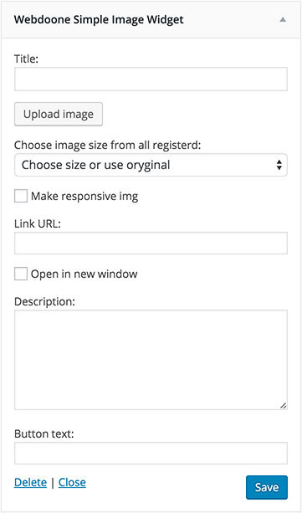Click the up-down arrows of the size selector
This screenshot has height=513, width=302.
[279, 165]
